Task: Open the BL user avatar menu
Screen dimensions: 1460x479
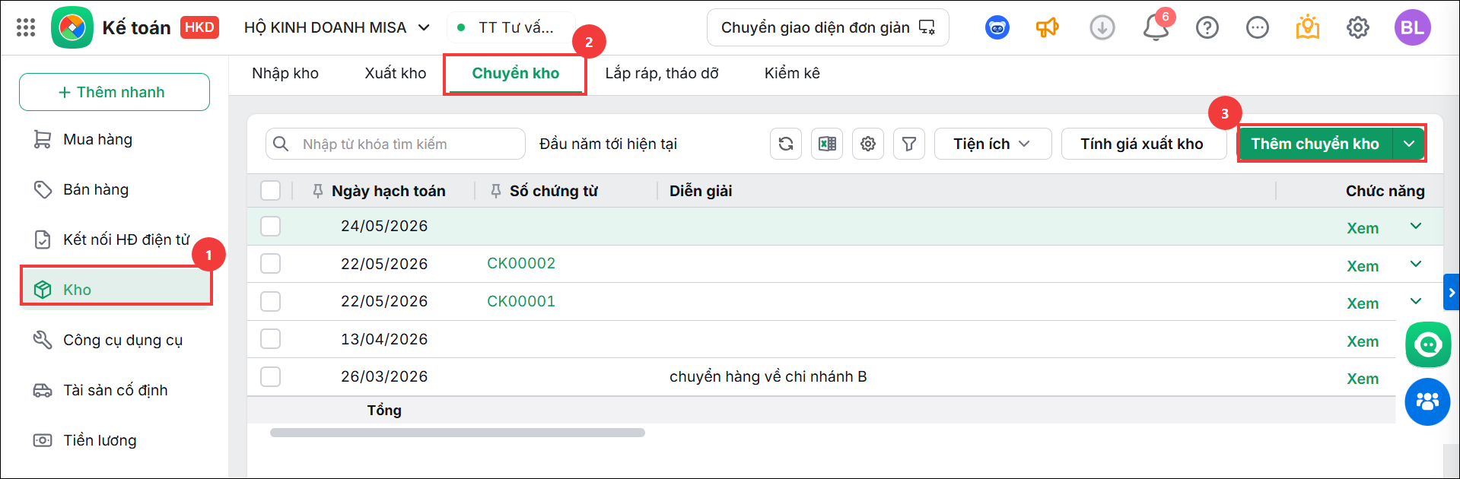Action: 1413,27
